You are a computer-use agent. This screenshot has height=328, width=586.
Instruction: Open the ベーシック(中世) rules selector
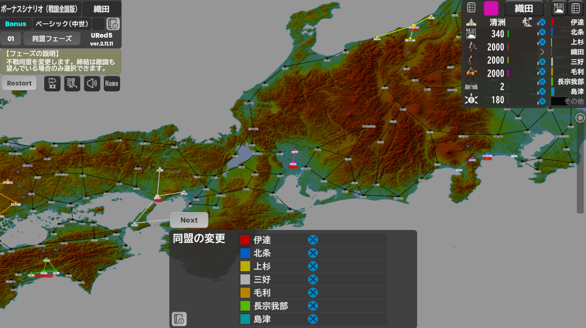click(x=61, y=24)
